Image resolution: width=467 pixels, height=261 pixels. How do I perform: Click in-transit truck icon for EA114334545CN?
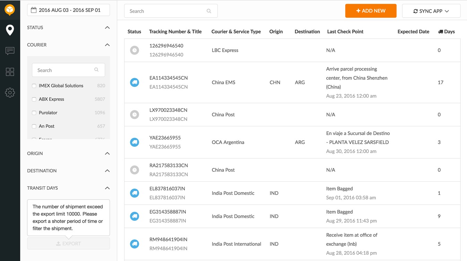click(135, 82)
